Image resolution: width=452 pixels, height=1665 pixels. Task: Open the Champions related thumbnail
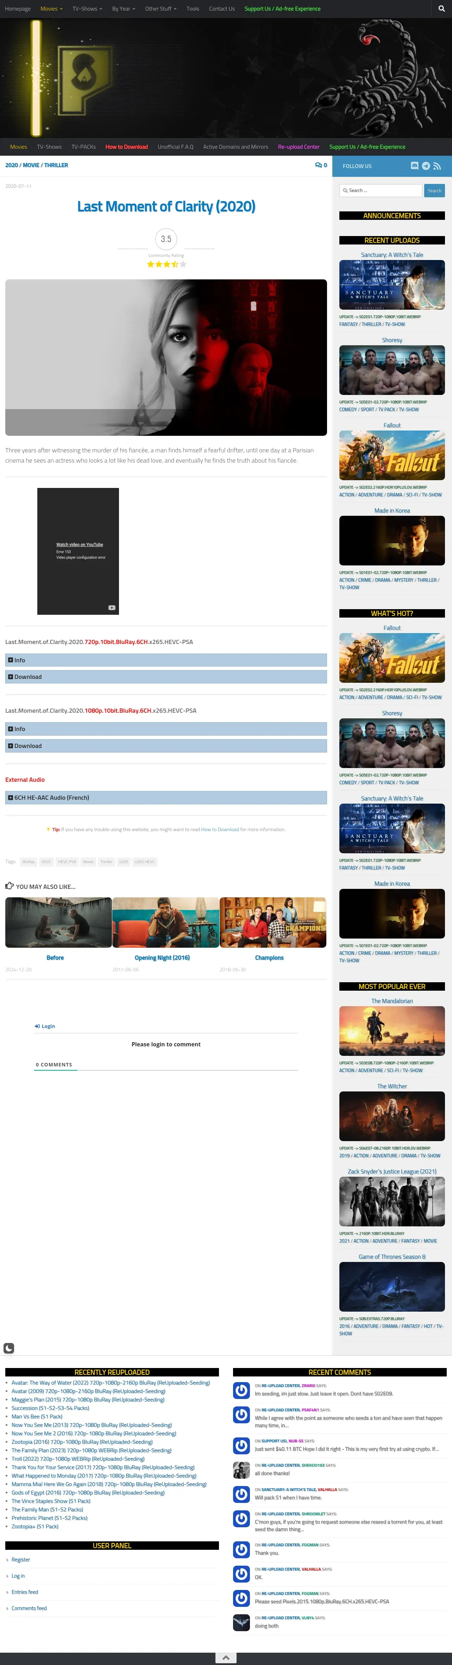[272, 922]
